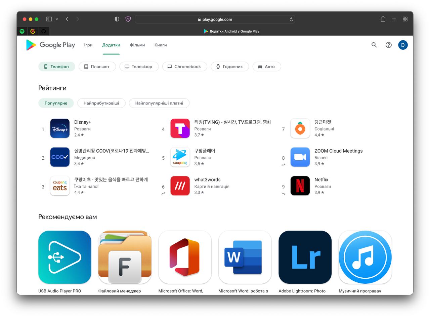Reload the page with the refresh icon
Viewport: 430px width, 317px height.
tap(291, 19)
